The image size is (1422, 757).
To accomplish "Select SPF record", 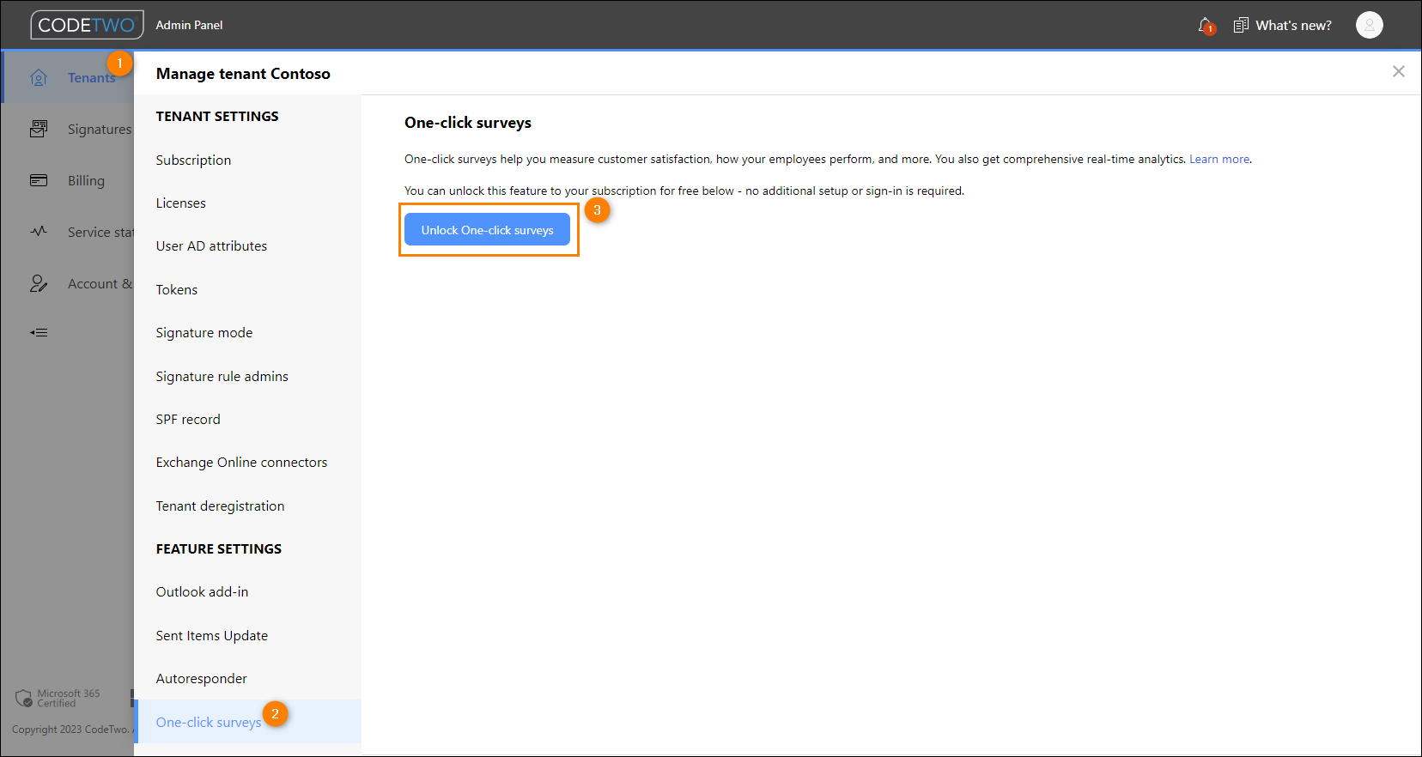I will click(x=188, y=419).
